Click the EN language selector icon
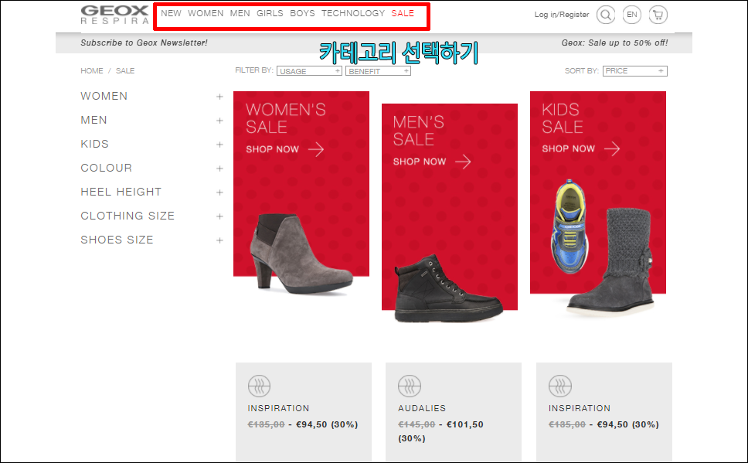Image resolution: width=748 pixels, height=463 pixels. point(631,15)
